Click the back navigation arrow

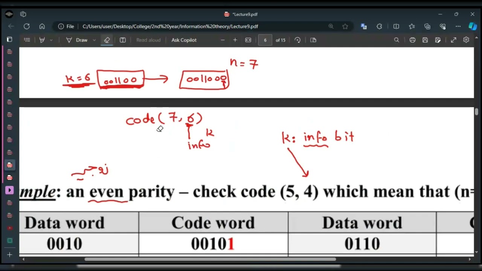click(11, 26)
